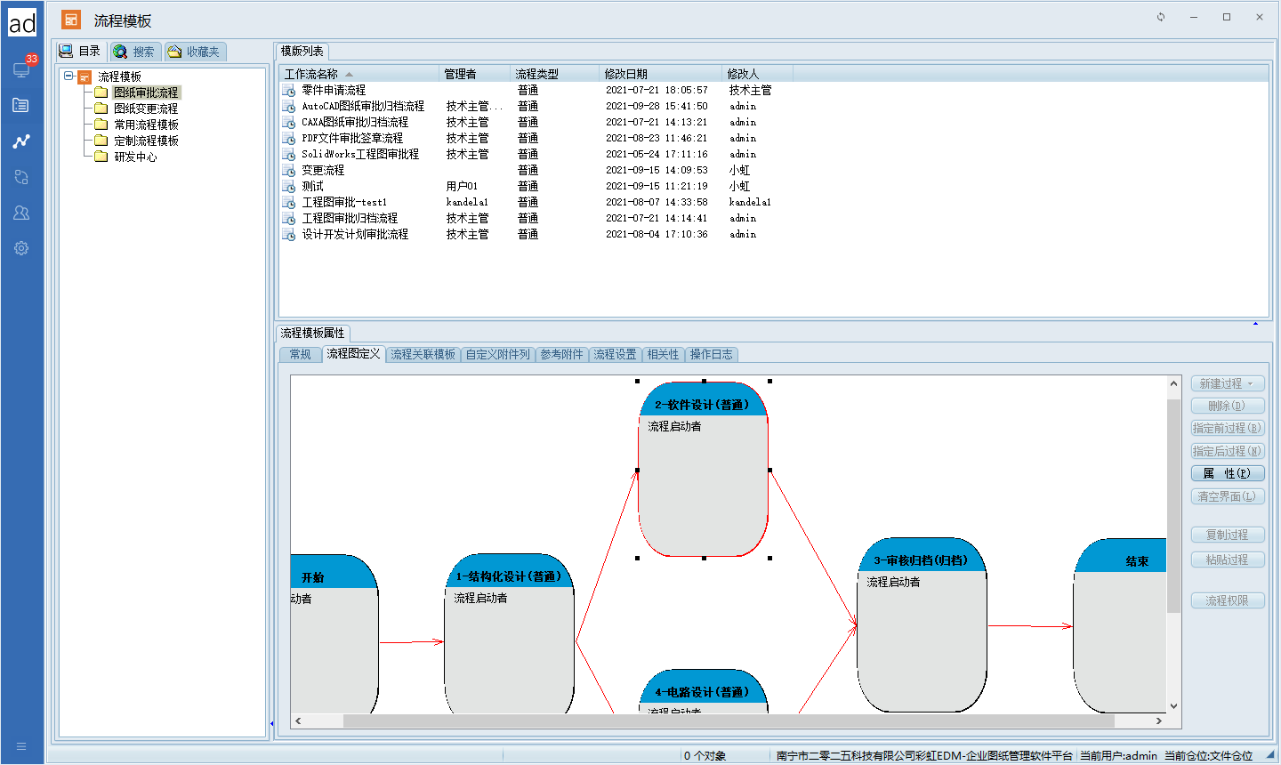Select the 2-软件设计(普通) process node
This screenshot has height=765, width=1281.
(703, 469)
